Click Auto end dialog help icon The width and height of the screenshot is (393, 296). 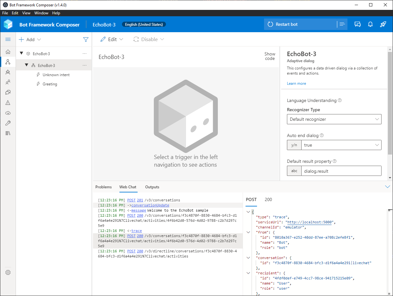click(x=322, y=135)
